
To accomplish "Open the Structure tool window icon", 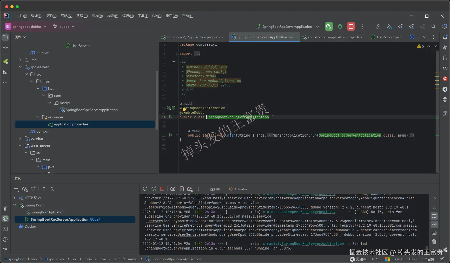I will pos(5,72).
